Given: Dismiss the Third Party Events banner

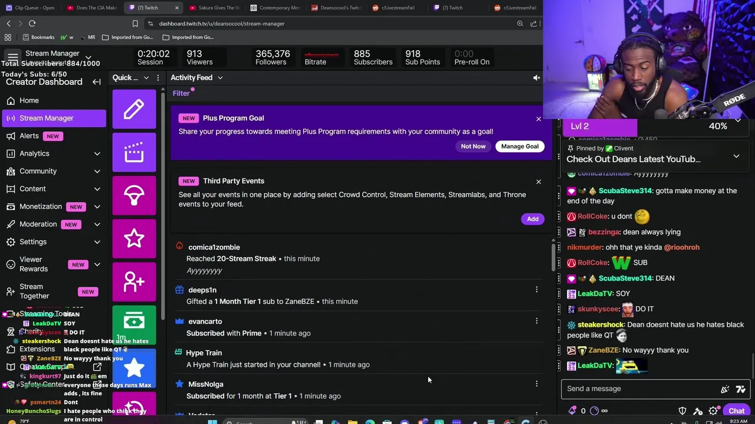Looking at the screenshot, I should point(539,182).
